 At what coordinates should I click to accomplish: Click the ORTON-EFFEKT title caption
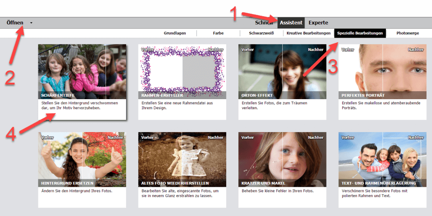click(257, 96)
